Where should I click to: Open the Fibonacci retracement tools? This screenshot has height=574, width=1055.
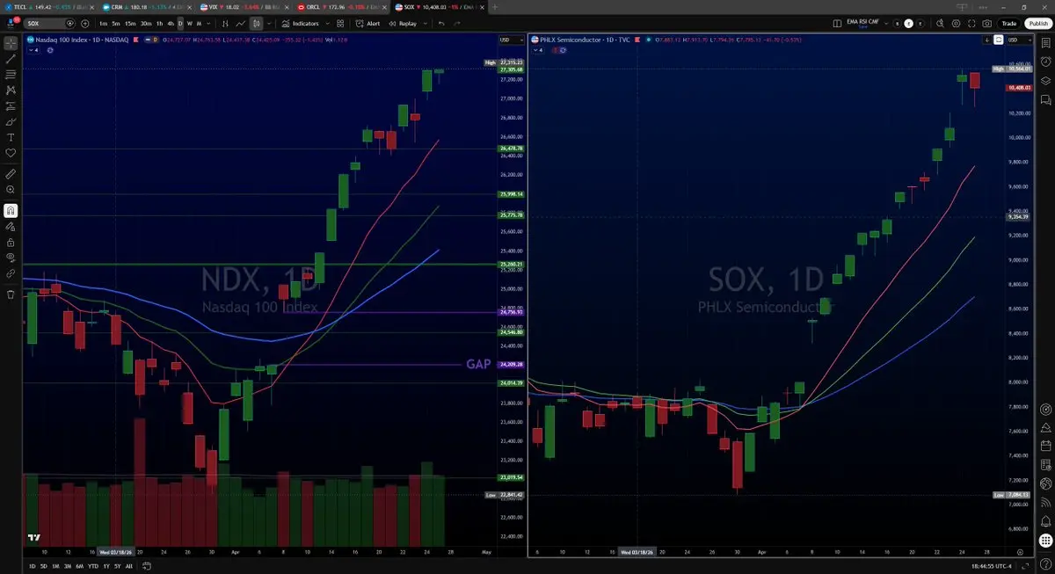tap(12, 75)
